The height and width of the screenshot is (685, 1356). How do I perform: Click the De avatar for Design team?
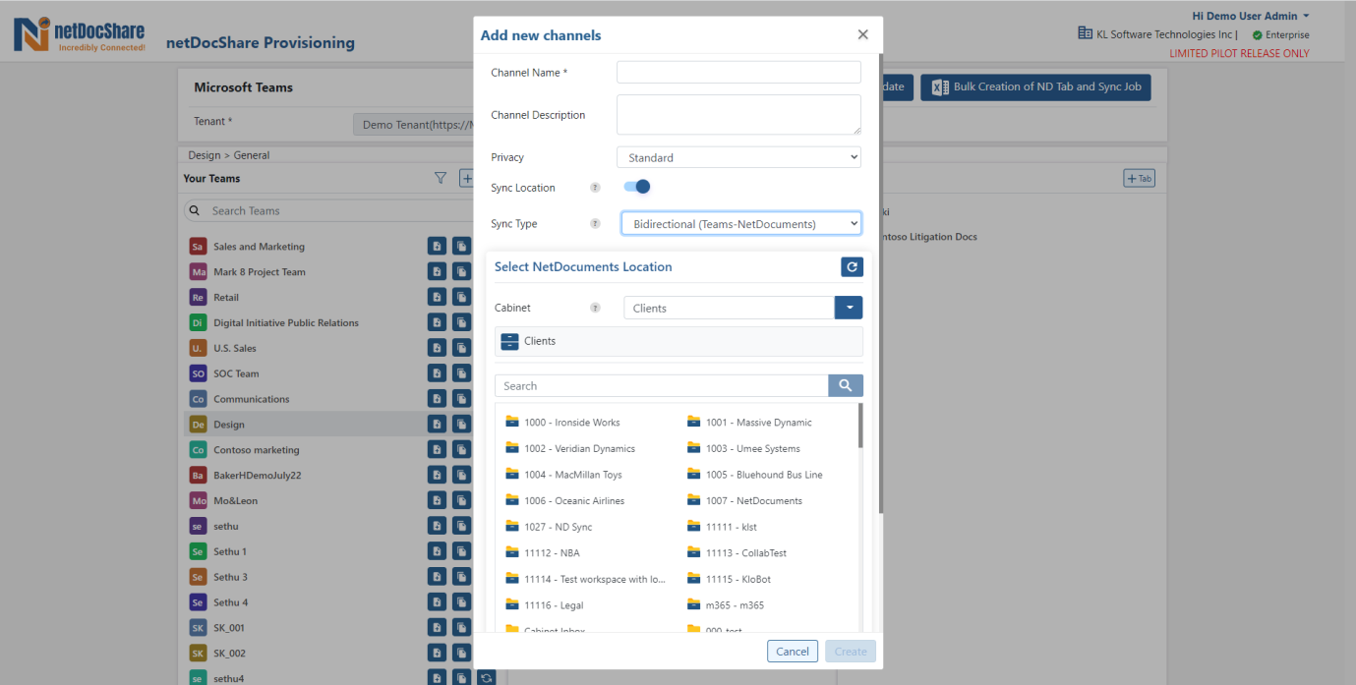click(x=198, y=425)
